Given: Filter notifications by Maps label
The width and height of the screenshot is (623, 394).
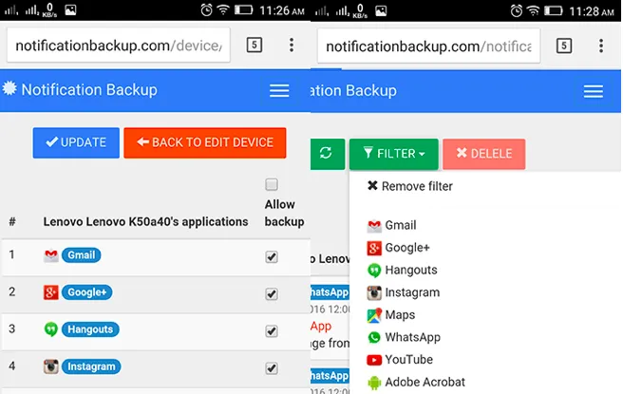Looking at the screenshot, I should point(400,315).
